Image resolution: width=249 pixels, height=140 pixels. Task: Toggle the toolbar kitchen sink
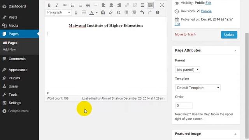[x=150, y=5]
